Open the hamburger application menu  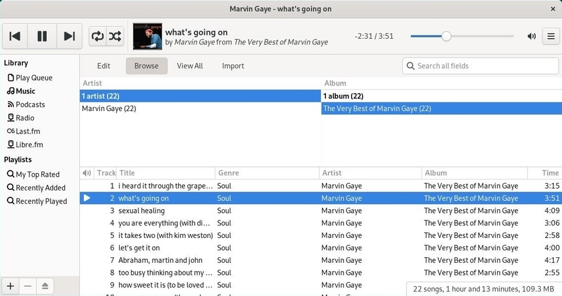point(551,36)
